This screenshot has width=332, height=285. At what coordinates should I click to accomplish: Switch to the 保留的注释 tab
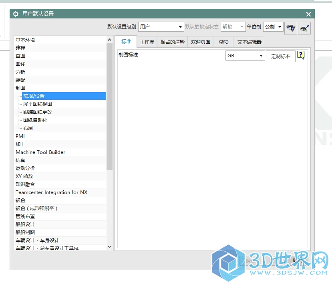pos(172,42)
